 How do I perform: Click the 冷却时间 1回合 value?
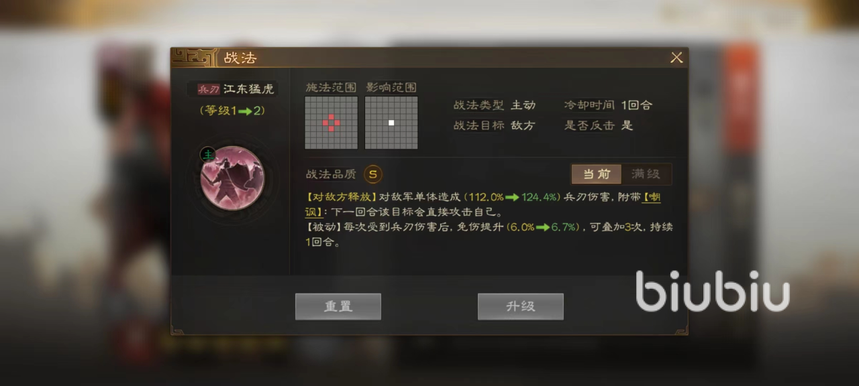pos(637,105)
